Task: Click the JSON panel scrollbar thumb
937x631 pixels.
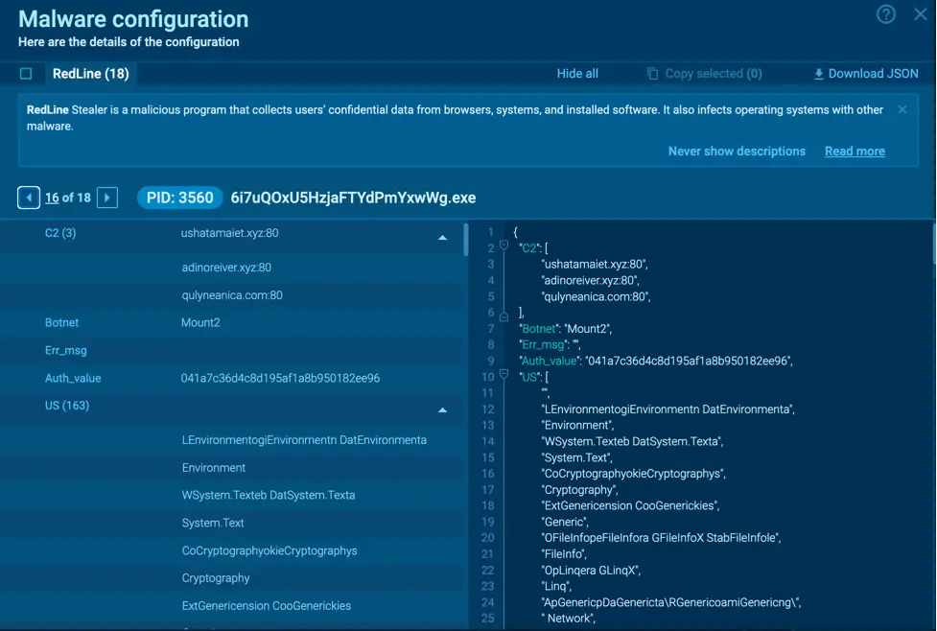Action: click(x=934, y=244)
